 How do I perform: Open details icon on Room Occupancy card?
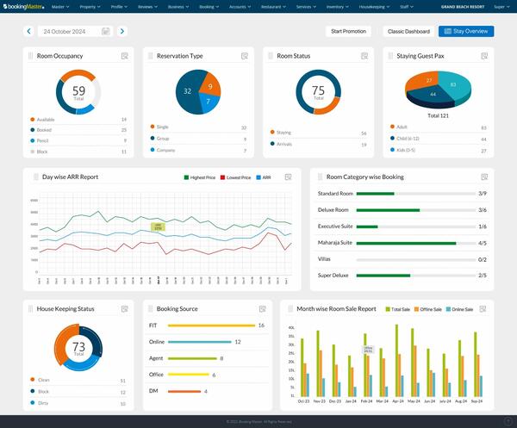[125, 56]
